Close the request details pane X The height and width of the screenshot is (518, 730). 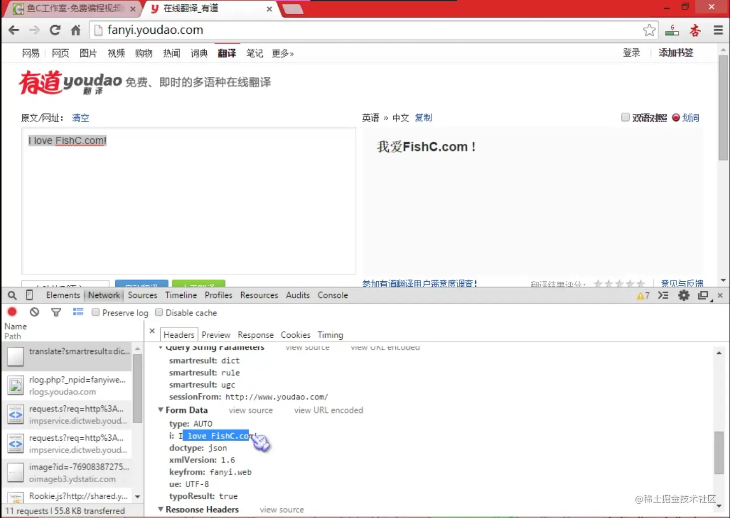152,331
